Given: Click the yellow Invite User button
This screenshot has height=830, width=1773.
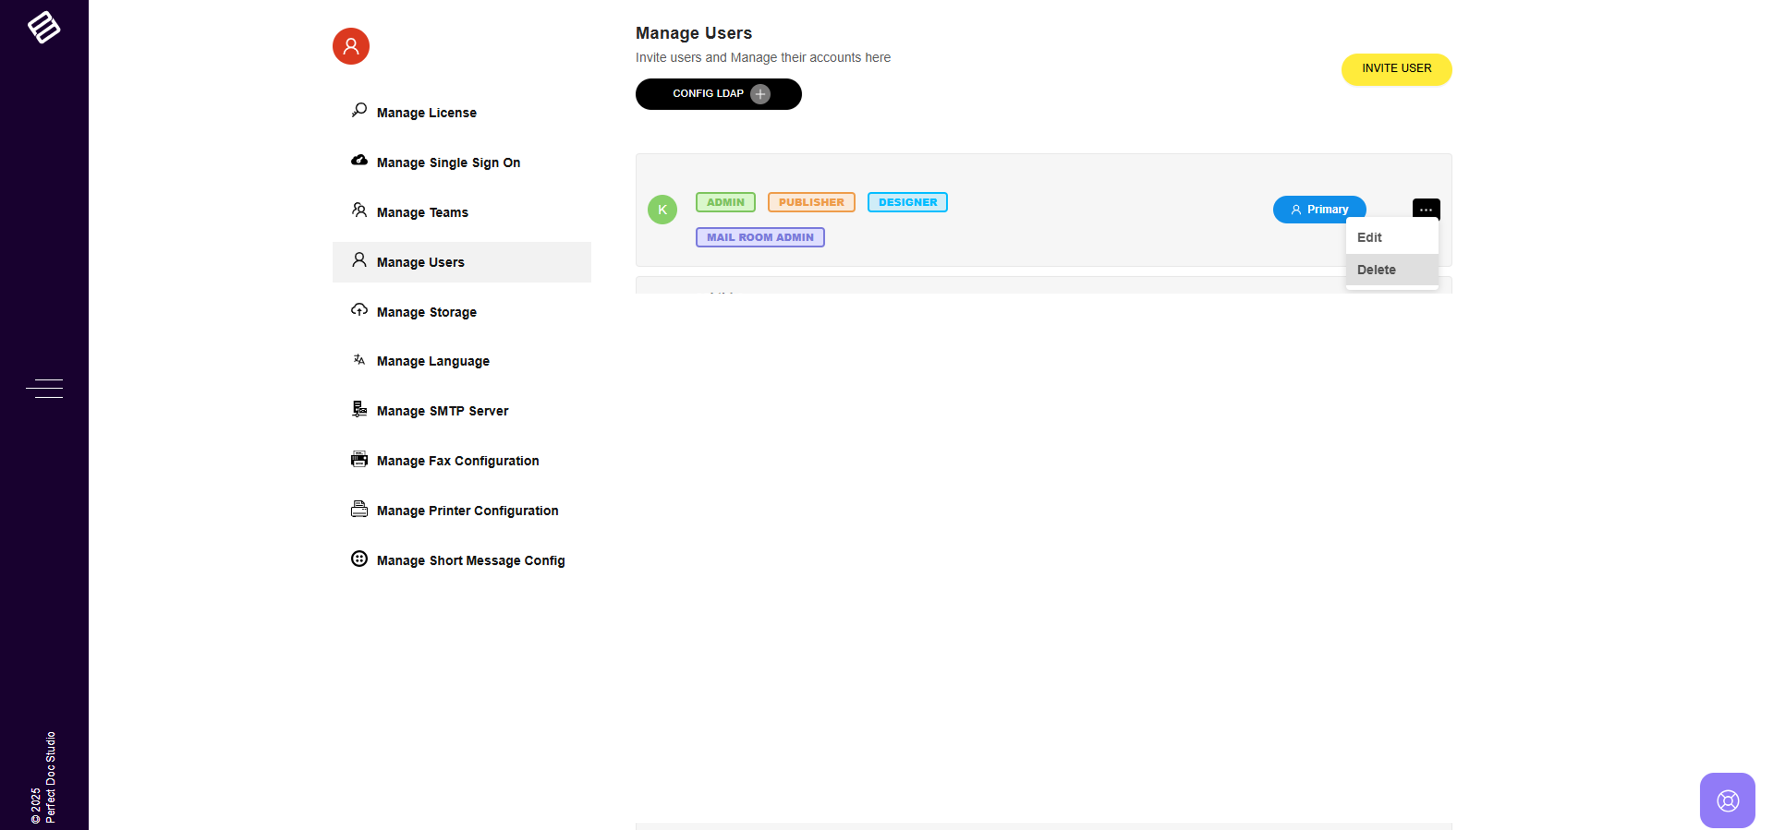Looking at the screenshot, I should click(1396, 69).
